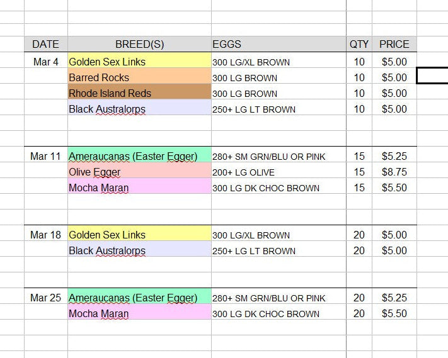Select the brown Rhode Island Reds cell
The height and width of the screenshot is (358, 448).
click(139, 93)
